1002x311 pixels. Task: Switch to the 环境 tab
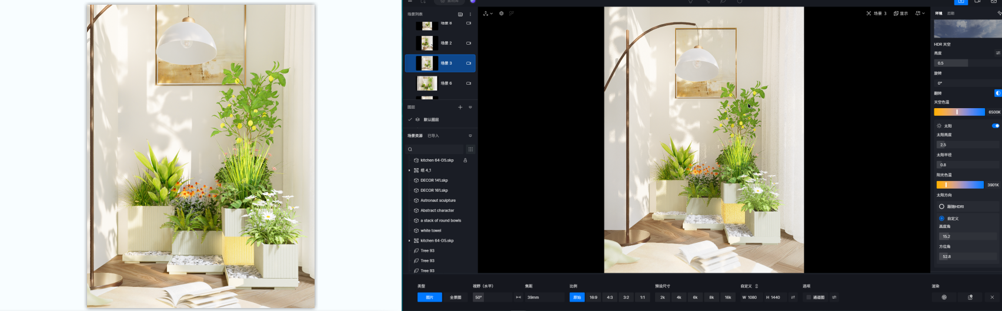click(x=938, y=13)
